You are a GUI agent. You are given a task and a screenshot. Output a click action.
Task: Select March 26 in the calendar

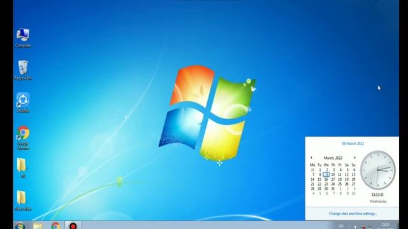click(347, 184)
